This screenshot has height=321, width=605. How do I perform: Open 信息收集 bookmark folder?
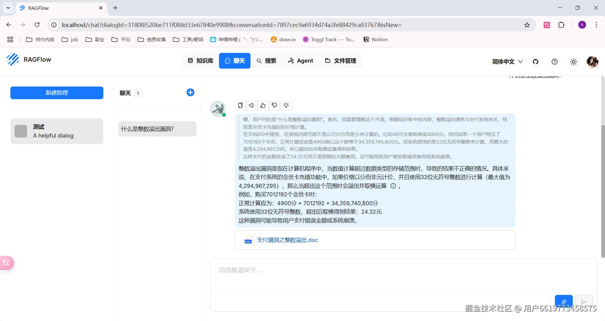tap(152, 39)
